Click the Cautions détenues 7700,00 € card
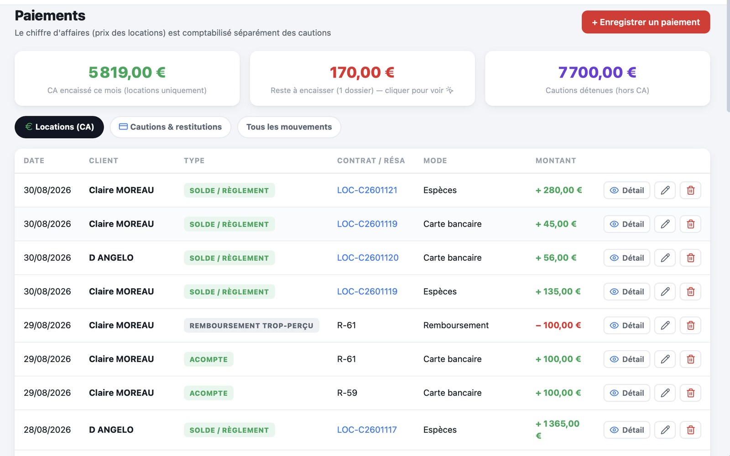The image size is (730, 456). [x=597, y=78]
